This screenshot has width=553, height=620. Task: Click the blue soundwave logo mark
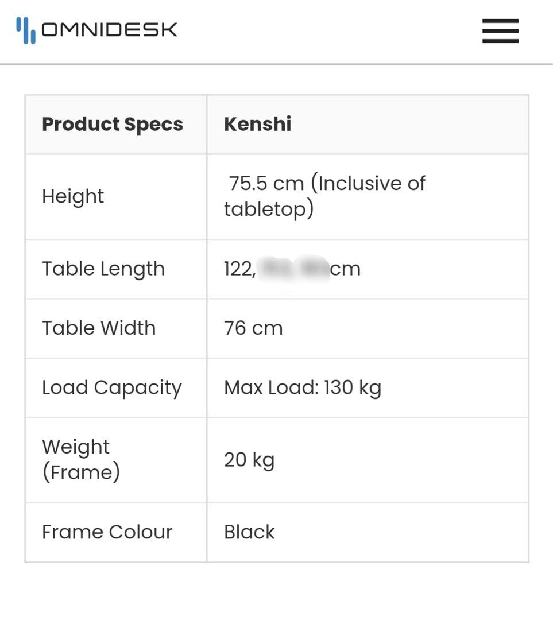(x=26, y=29)
